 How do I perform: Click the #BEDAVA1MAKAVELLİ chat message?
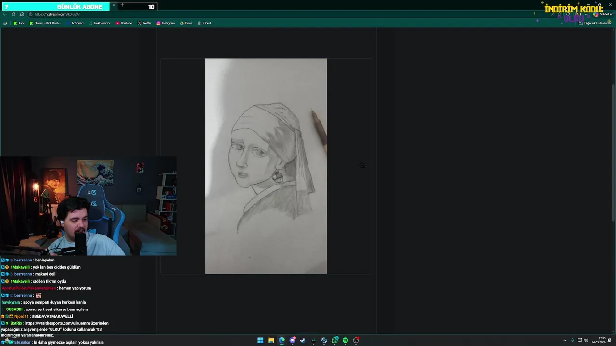click(x=52, y=316)
